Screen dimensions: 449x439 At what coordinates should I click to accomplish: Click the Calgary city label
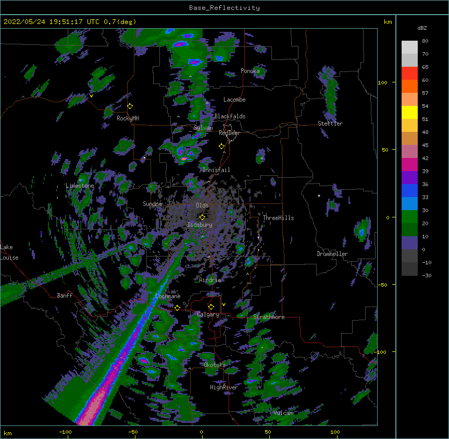click(208, 314)
